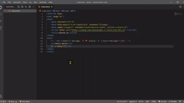This screenshot has width=184, height=103.
Task: Open the Explorer activity bar icon
Action: tap(1, 8)
